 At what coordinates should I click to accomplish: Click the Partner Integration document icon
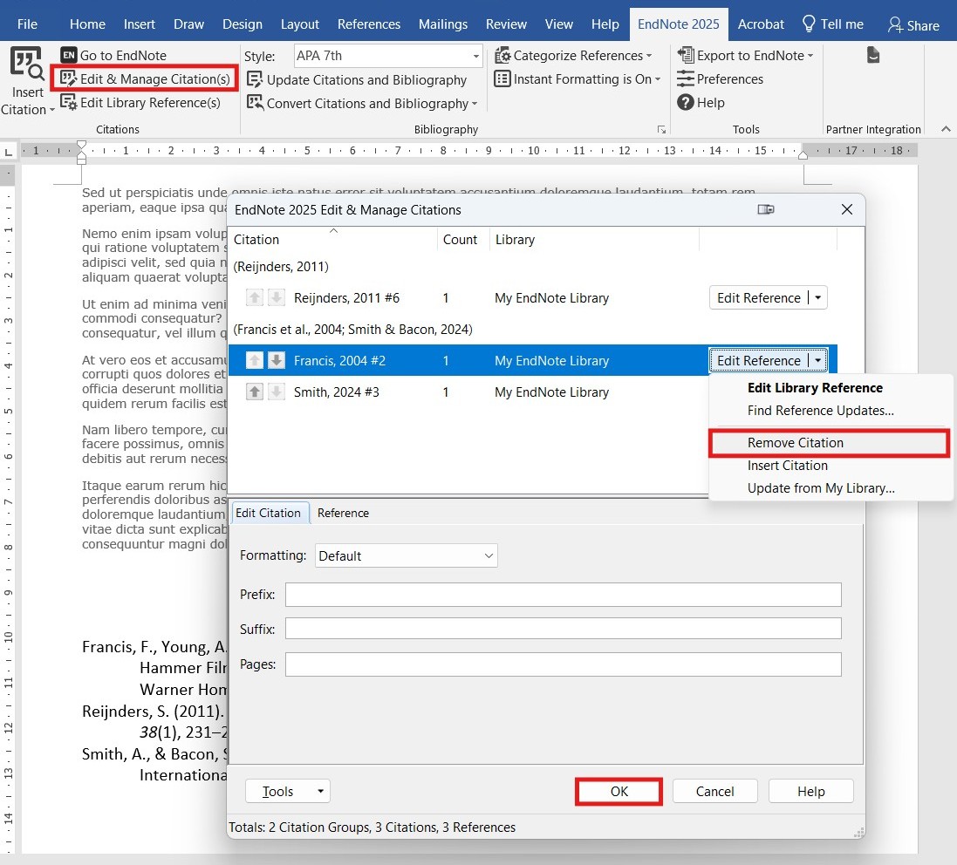872,56
